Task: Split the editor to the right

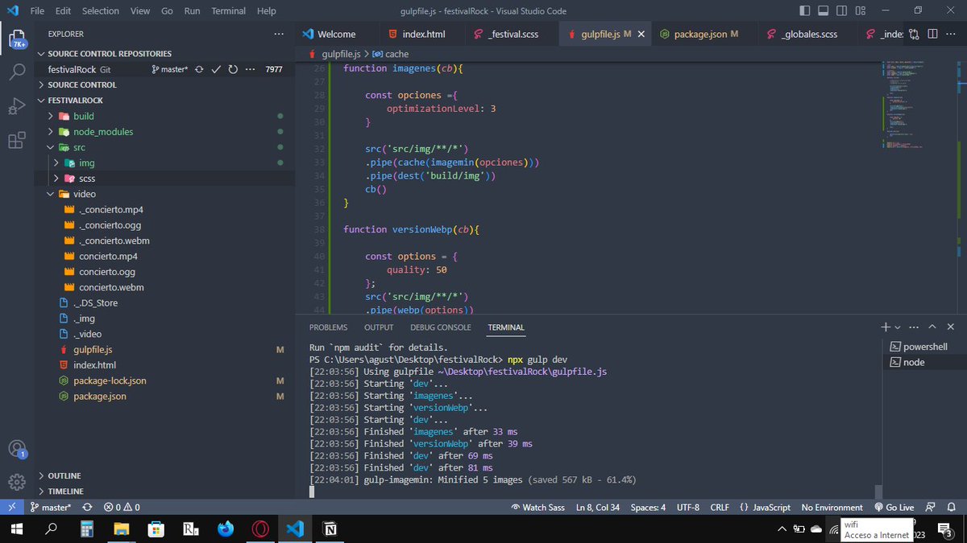Action: click(x=932, y=35)
